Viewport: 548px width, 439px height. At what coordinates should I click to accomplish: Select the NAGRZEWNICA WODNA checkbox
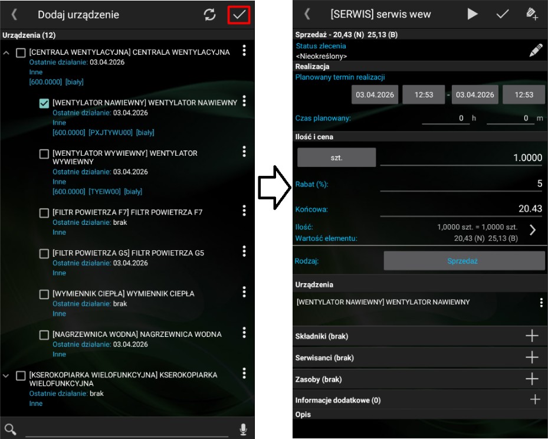tap(44, 335)
